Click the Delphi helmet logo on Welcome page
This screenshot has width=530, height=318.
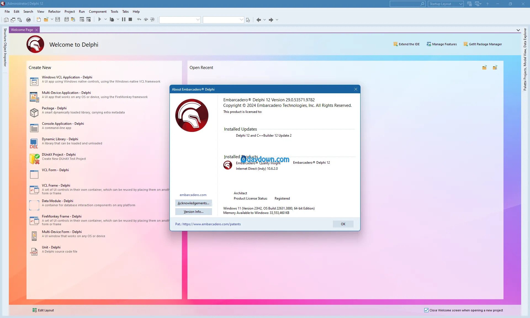[x=35, y=44]
